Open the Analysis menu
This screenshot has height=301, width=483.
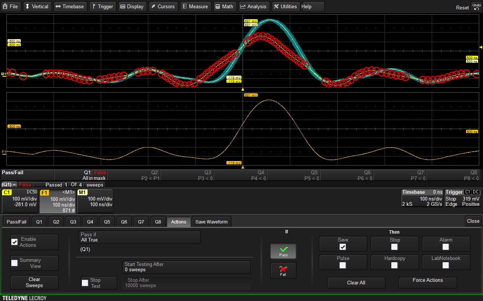point(253,6)
